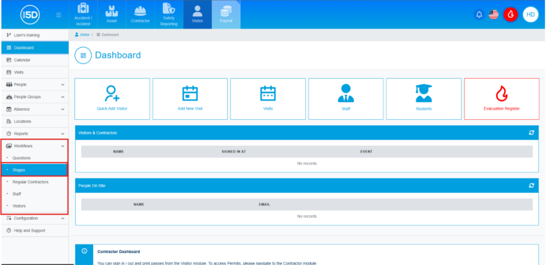
Task: Toggle the hamburger sidebar menu icon
Action: point(58,15)
